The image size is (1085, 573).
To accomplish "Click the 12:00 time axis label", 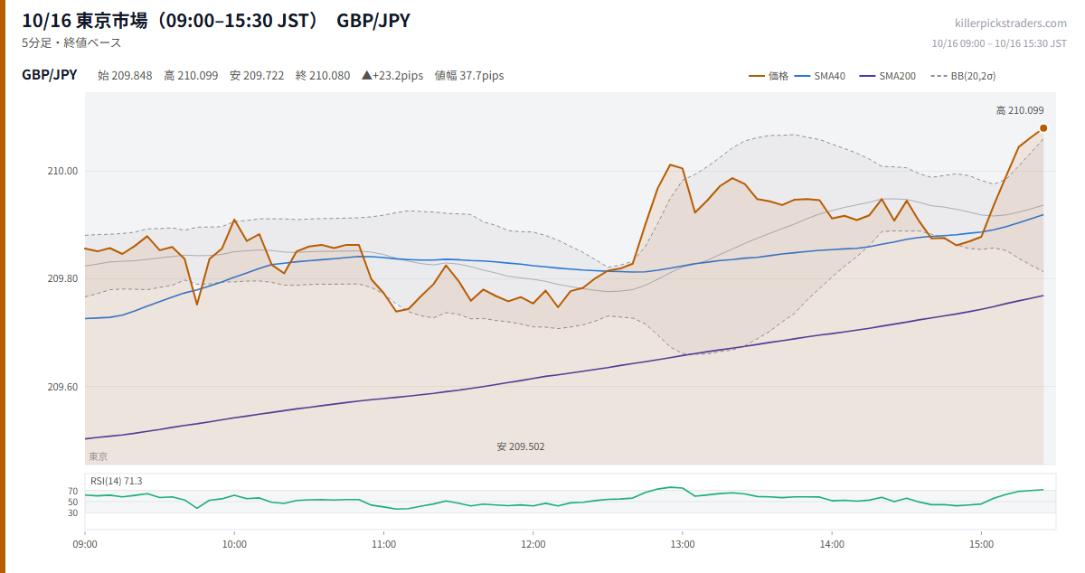I will pyautogui.click(x=533, y=544).
